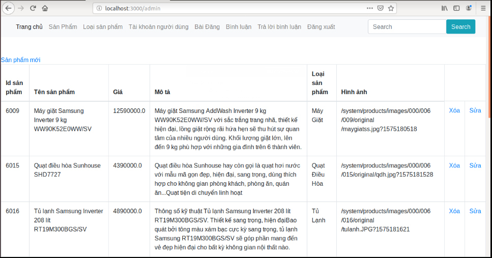Open Bài Đăng nav item

[207, 26]
